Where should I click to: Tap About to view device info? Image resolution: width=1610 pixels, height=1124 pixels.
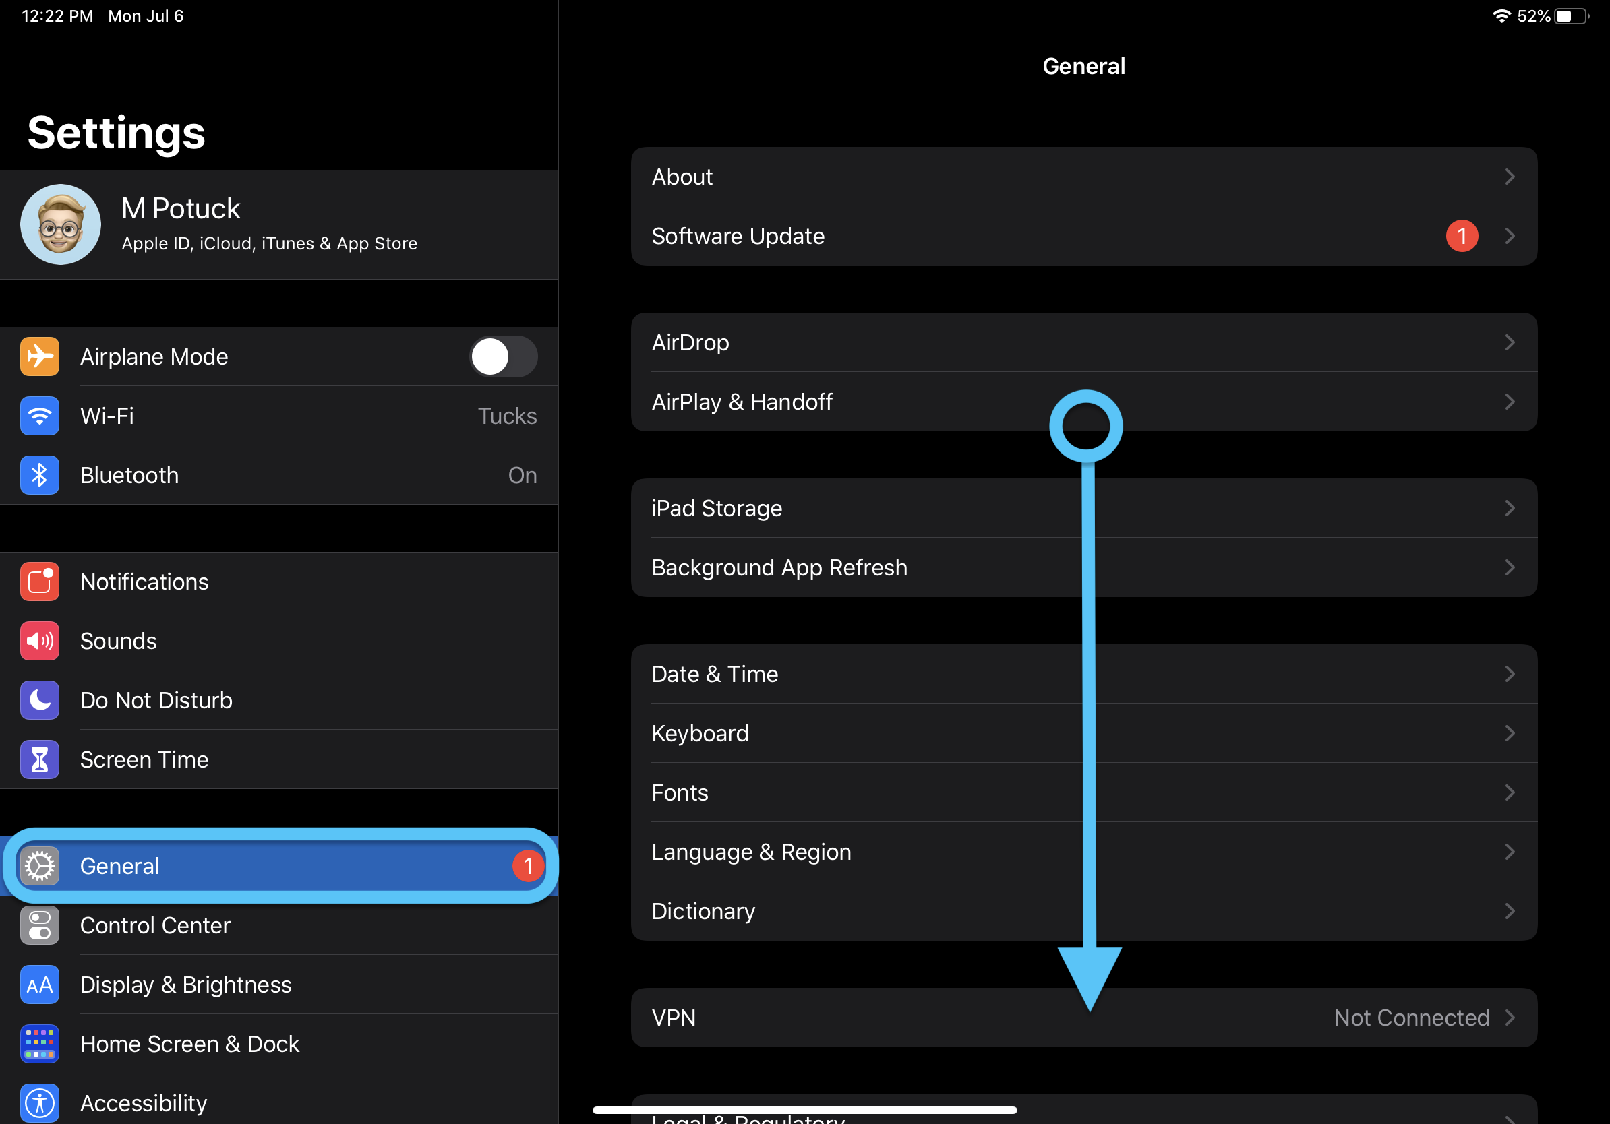point(1083,176)
